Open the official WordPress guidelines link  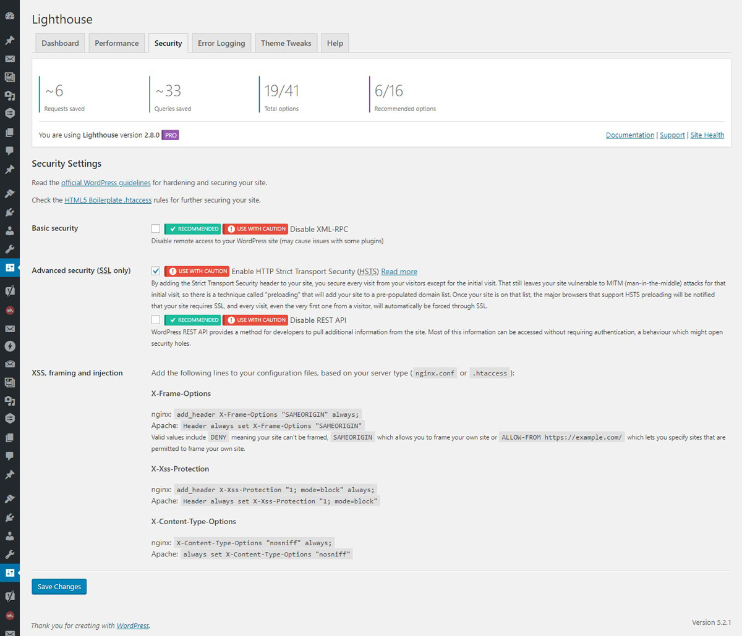(x=106, y=183)
